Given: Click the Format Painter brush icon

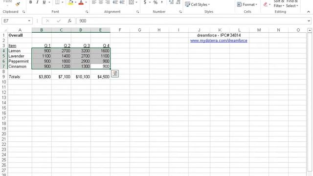Looking at the screenshot, I should point(18,4).
